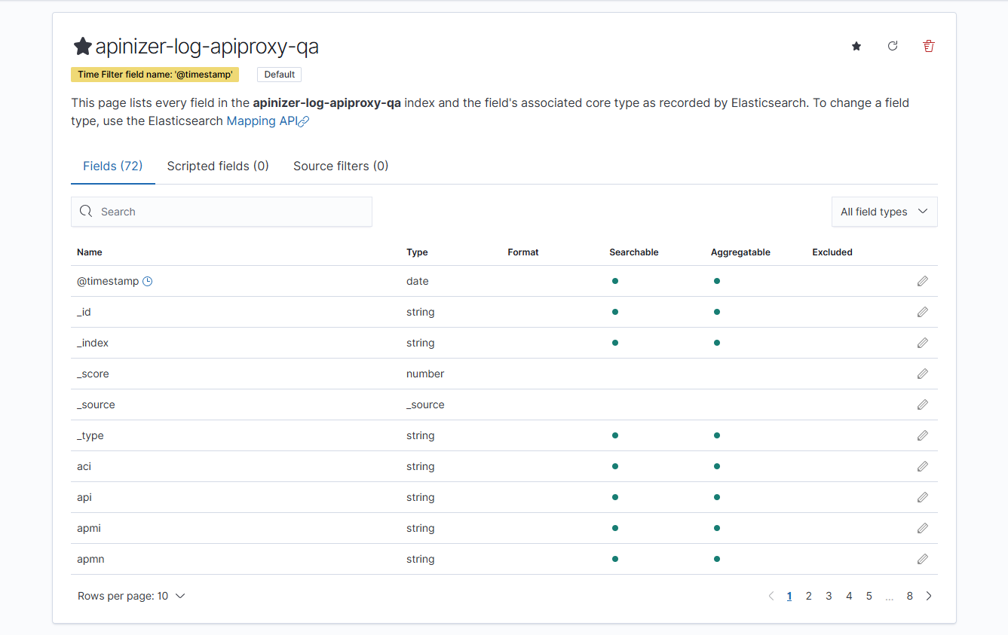This screenshot has width=1008, height=635.
Task: Click the search magnifier icon
Action: [85, 212]
